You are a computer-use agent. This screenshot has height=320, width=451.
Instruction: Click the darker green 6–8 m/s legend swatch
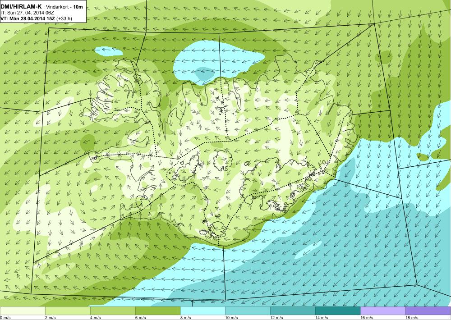pos(157,311)
